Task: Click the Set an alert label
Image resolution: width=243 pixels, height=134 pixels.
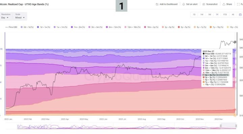Action: [x=192, y=4]
